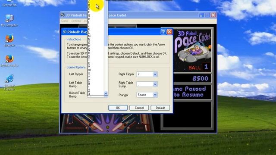The height and width of the screenshot is (155, 276).
Task: Minimize the 3D Pinball window
Action: click(x=201, y=15)
